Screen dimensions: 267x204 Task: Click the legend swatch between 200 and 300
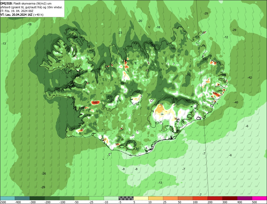tap(215, 198)
